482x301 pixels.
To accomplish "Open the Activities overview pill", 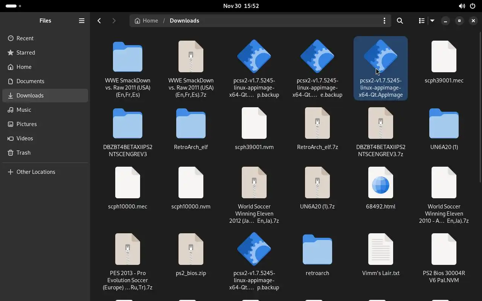I will coord(14,6).
